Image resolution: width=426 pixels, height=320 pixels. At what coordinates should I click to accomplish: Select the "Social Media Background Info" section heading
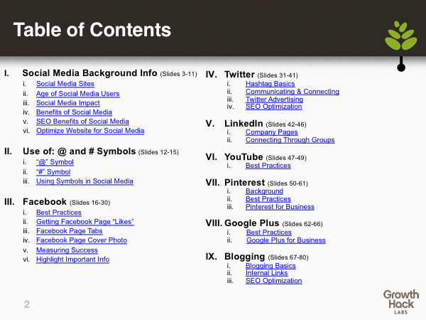[89, 73]
